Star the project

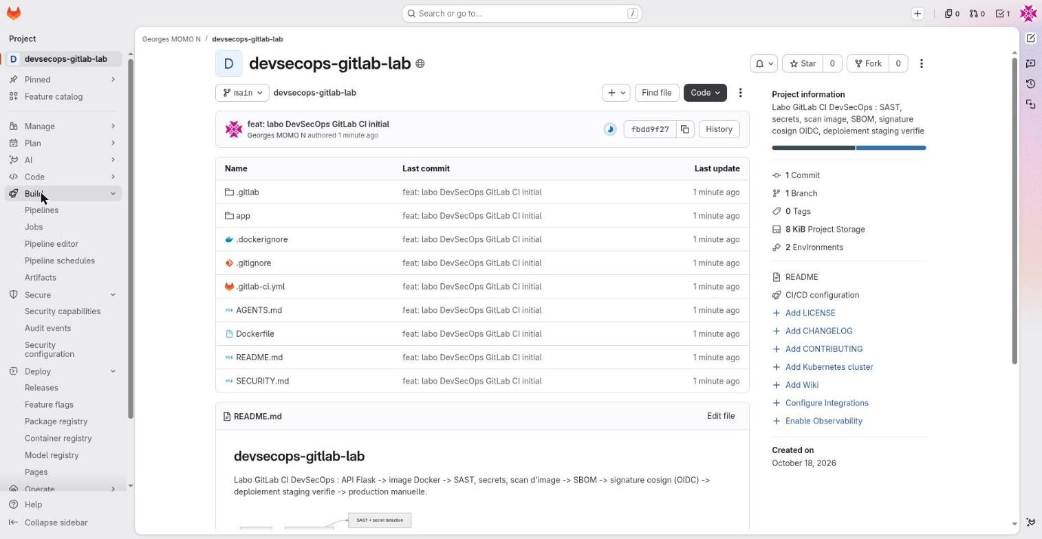pos(803,64)
